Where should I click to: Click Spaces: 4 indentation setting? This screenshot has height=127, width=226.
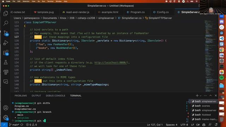(172, 125)
